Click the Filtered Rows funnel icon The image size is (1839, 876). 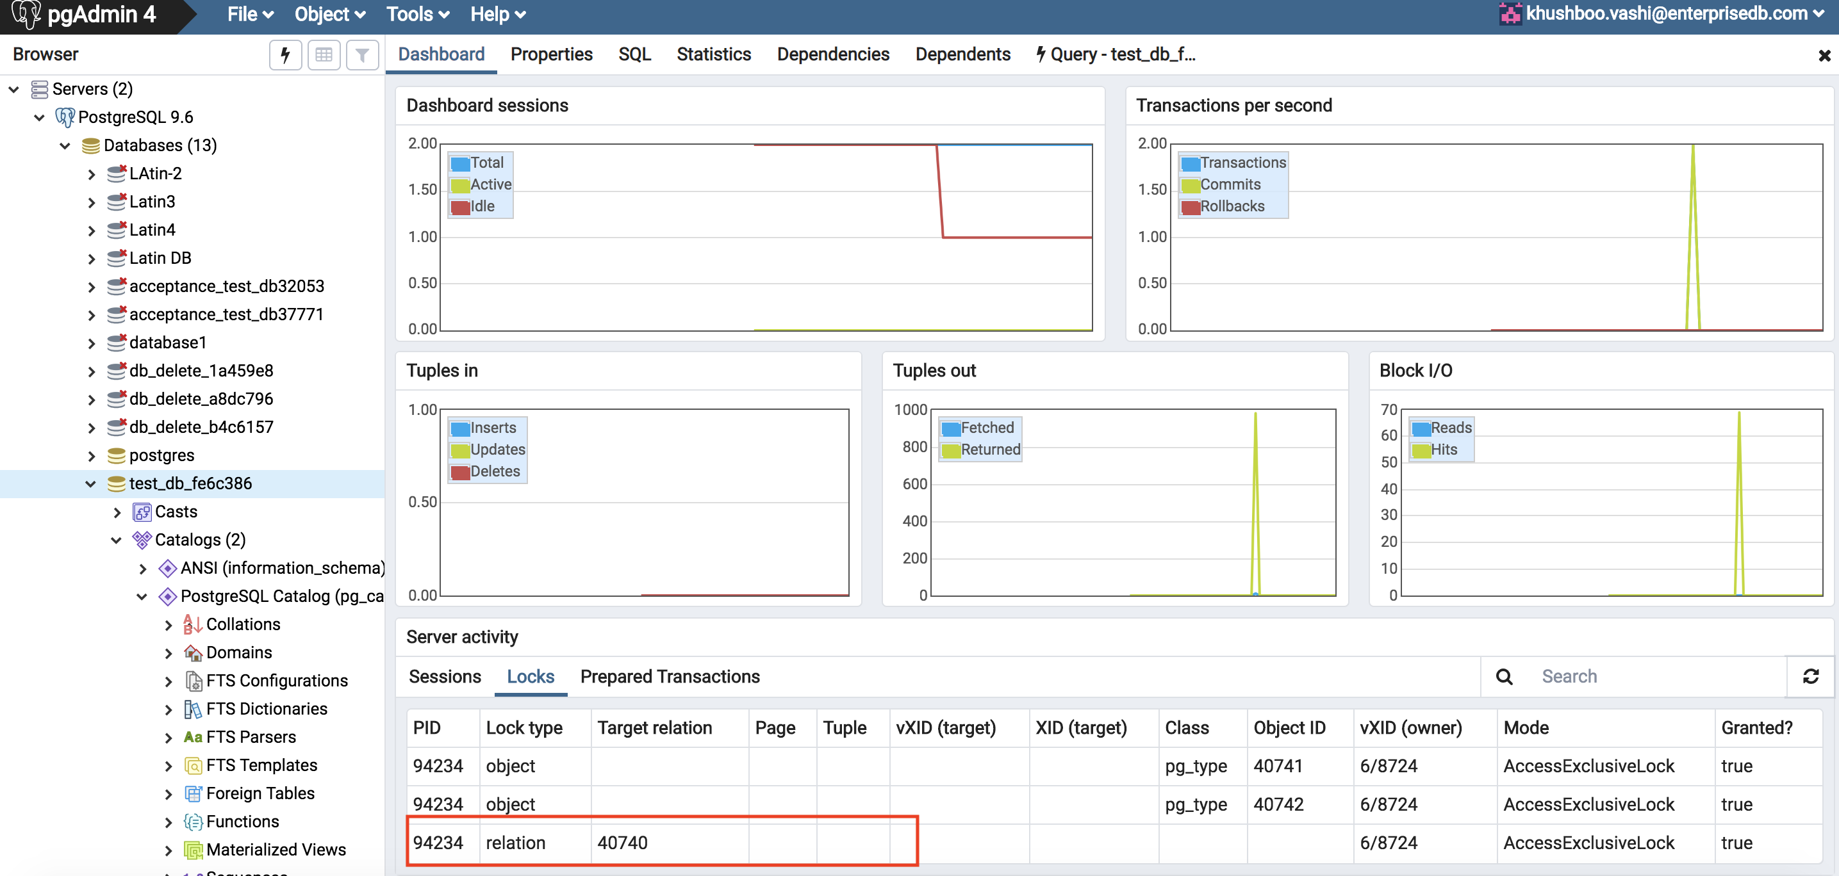tap(362, 55)
